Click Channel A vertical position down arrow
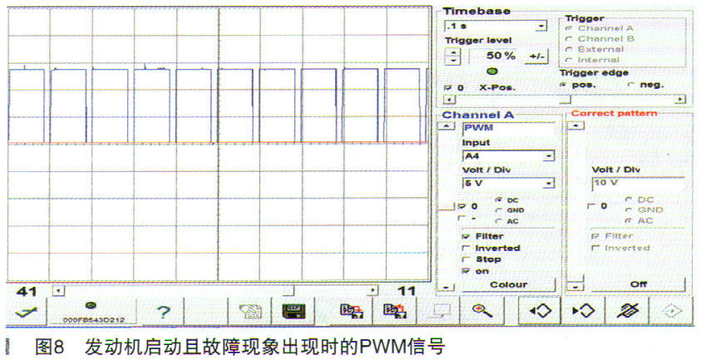This screenshot has height=360, width=701. point(445,287)
